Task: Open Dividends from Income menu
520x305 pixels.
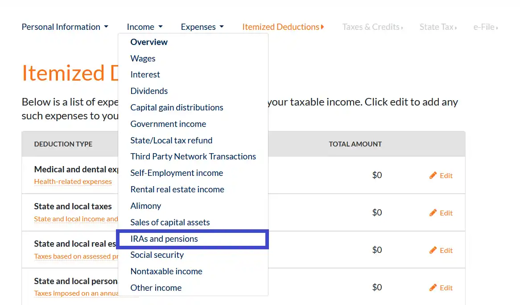Action: coord(149,91)
